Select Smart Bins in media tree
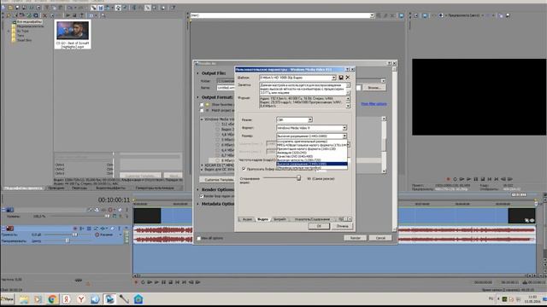 point(24,40)
